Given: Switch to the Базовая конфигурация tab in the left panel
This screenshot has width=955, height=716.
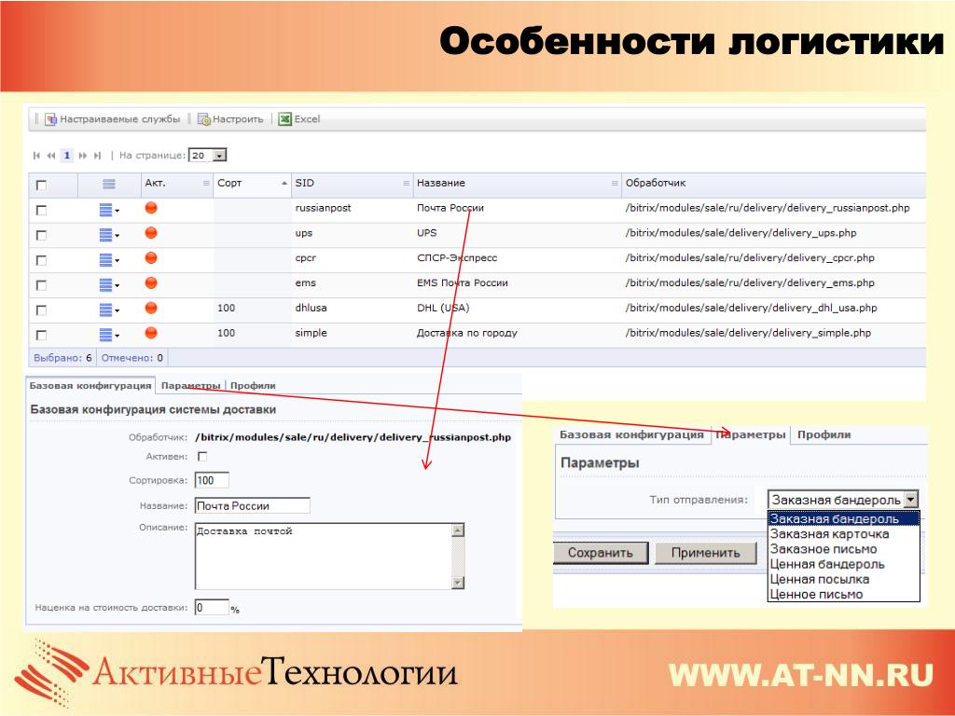Looking at the screenshot, I should 90,386.
